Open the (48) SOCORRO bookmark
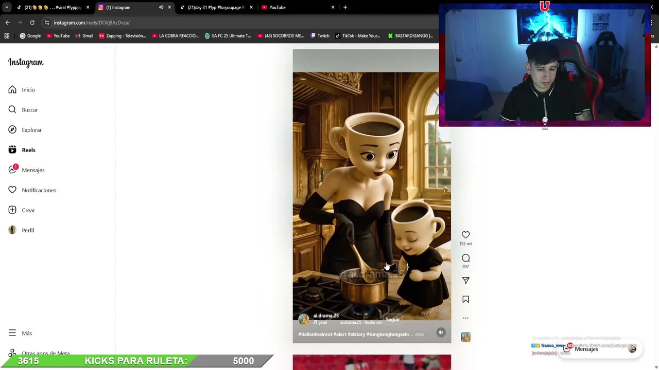This screenshot has height=370, width=659. [281, 36]
